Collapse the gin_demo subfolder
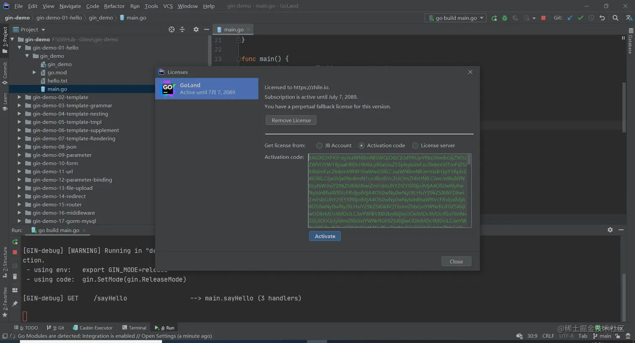Screen dimensions: 635x343 27,56
